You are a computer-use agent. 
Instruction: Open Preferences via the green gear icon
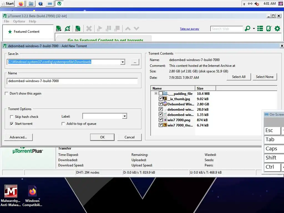tap(277, 29)
